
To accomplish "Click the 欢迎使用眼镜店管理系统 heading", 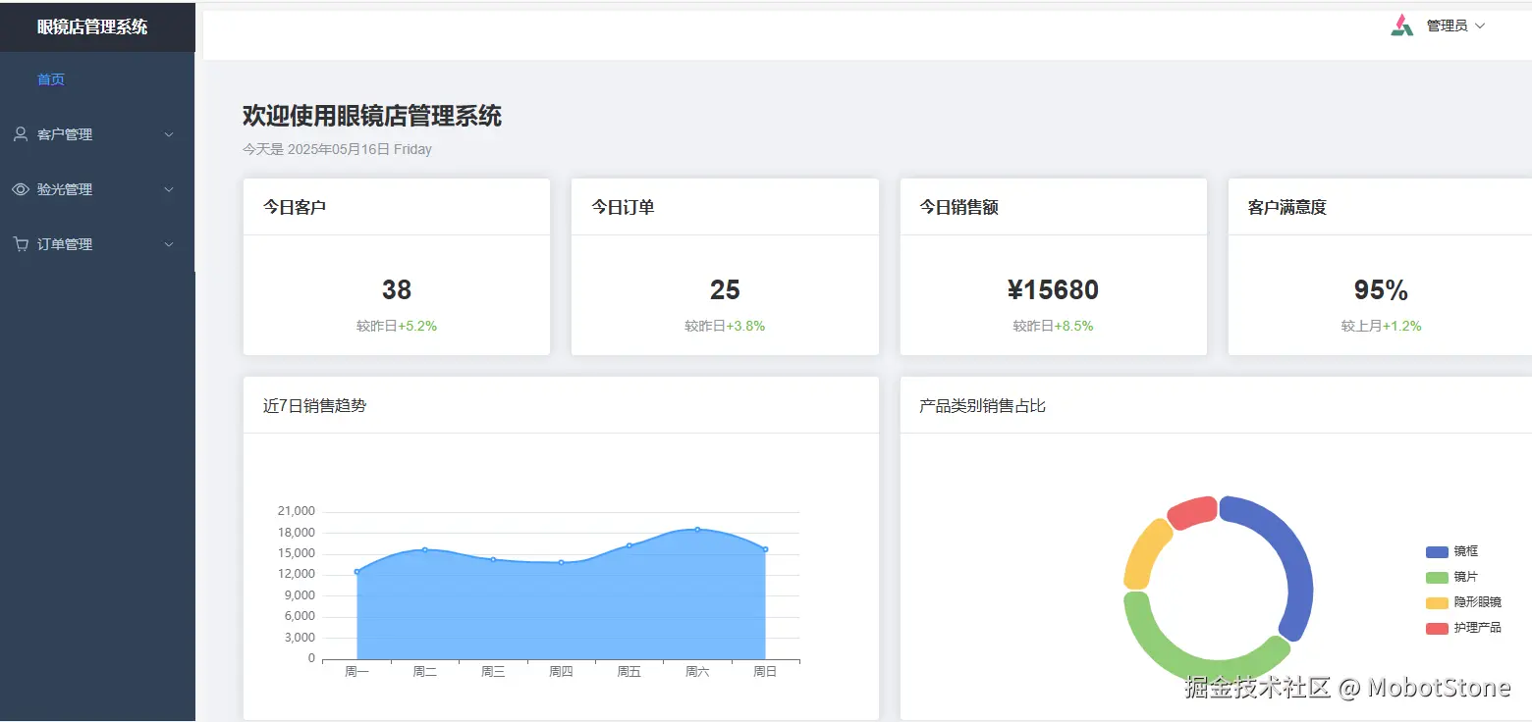I will 371,116.
